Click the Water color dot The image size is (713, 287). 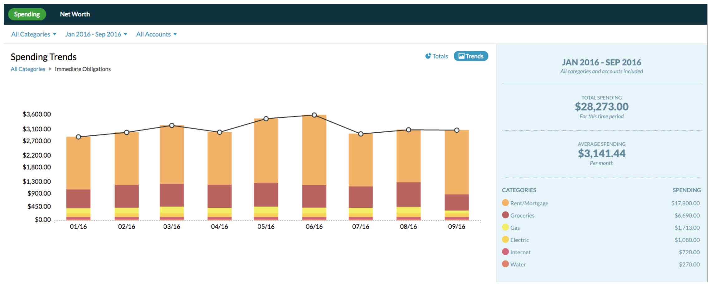point(505,264)
